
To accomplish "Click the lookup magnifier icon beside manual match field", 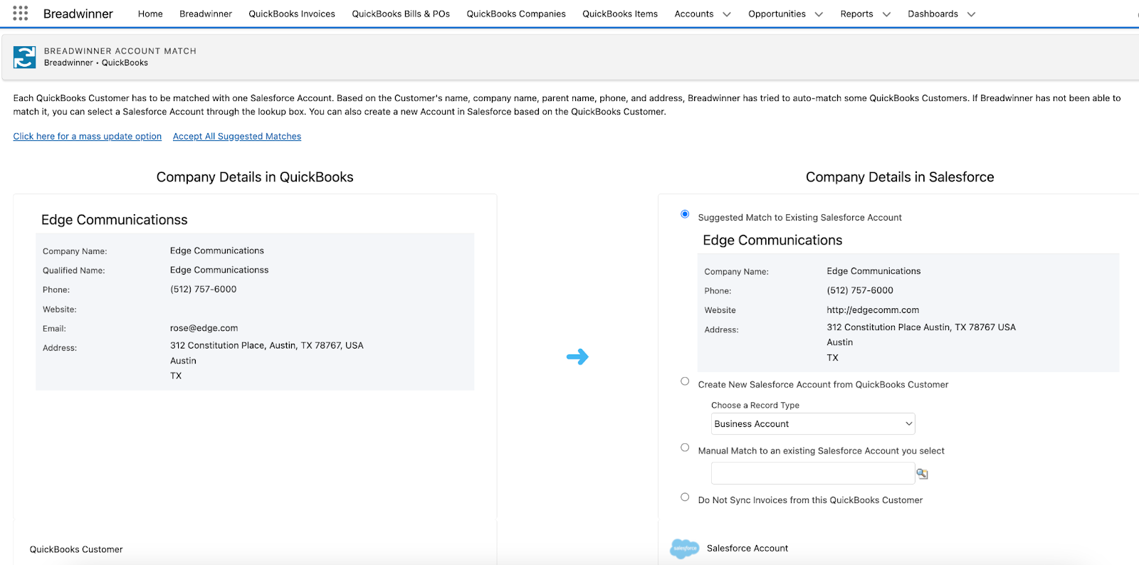I will tap(922, 474).
